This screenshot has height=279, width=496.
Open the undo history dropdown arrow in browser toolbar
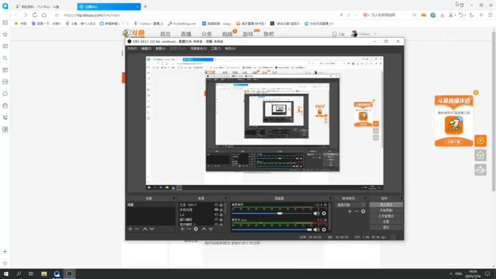(464, 15)
